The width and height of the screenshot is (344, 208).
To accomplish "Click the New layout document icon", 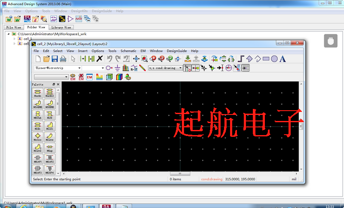I will pos(38,59).
